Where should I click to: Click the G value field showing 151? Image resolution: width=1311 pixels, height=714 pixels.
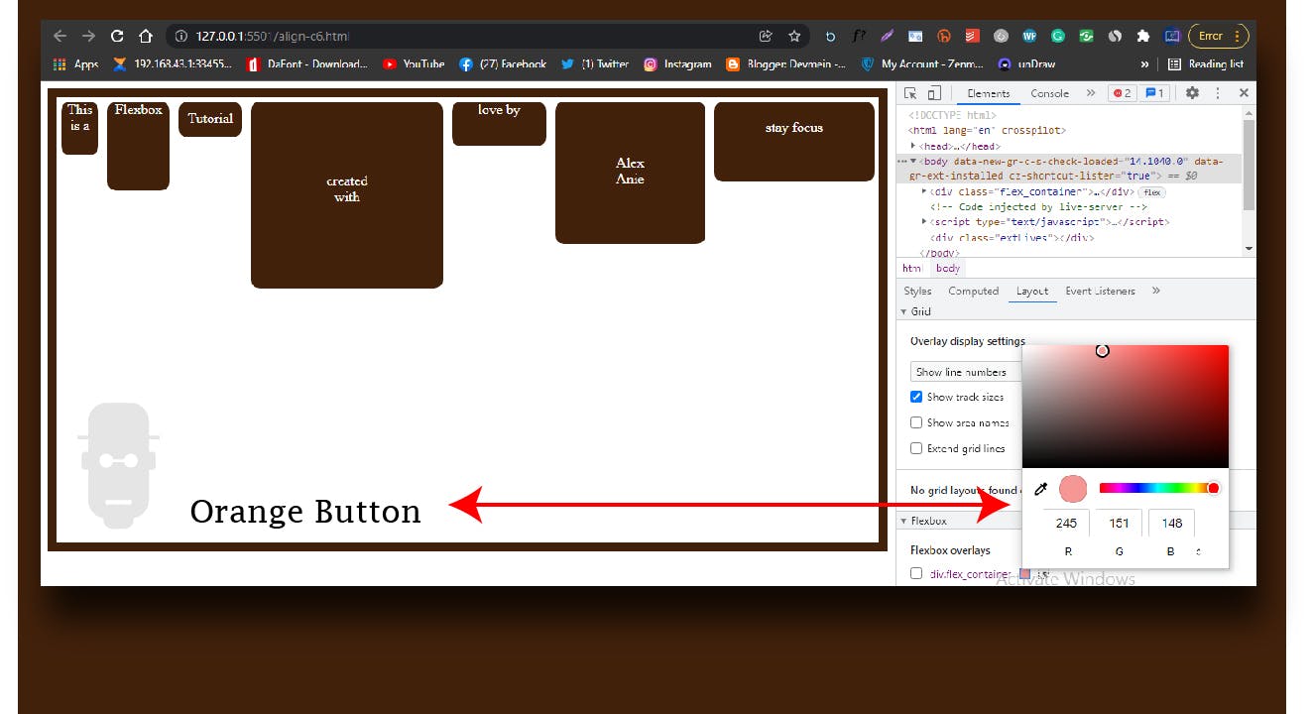[1119, 523]
